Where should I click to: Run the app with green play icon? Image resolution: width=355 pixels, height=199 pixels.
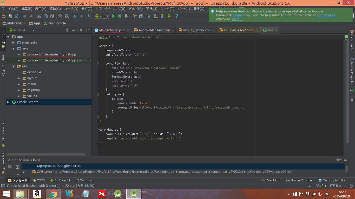(x=113, y=16)
